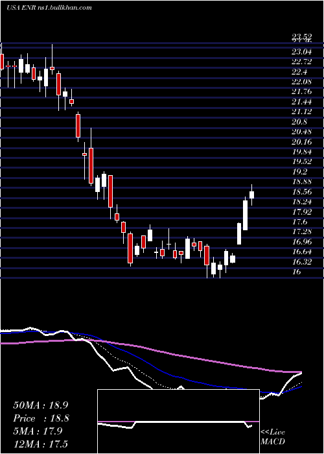Click the 20.16 price axis label

[302, 142]
